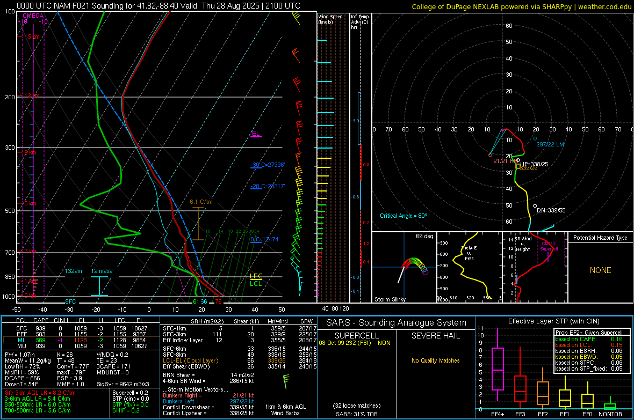Select the green LCL label
The height and width of the screenshot is (420, 634).
(x=256, y=284)
